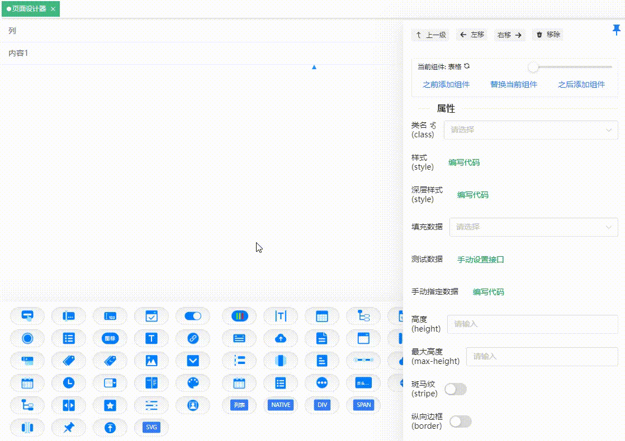Select the calendar component icon
Viewport: 625px width, 441px height.
(x=27, y=383)
